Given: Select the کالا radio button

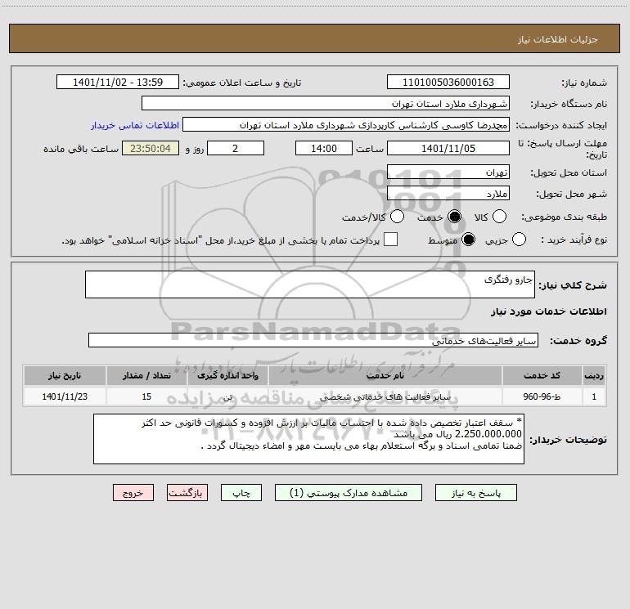Looking at the screenshot, I should tap(499, 217).
